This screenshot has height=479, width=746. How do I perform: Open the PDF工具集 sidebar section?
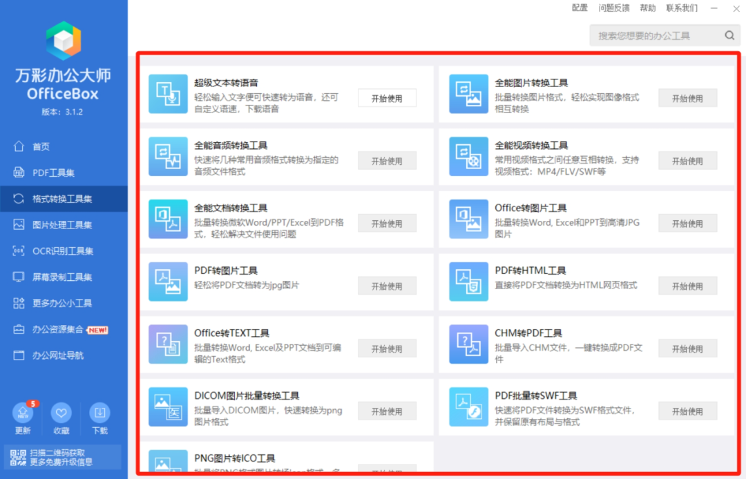(x=53, y=173)
